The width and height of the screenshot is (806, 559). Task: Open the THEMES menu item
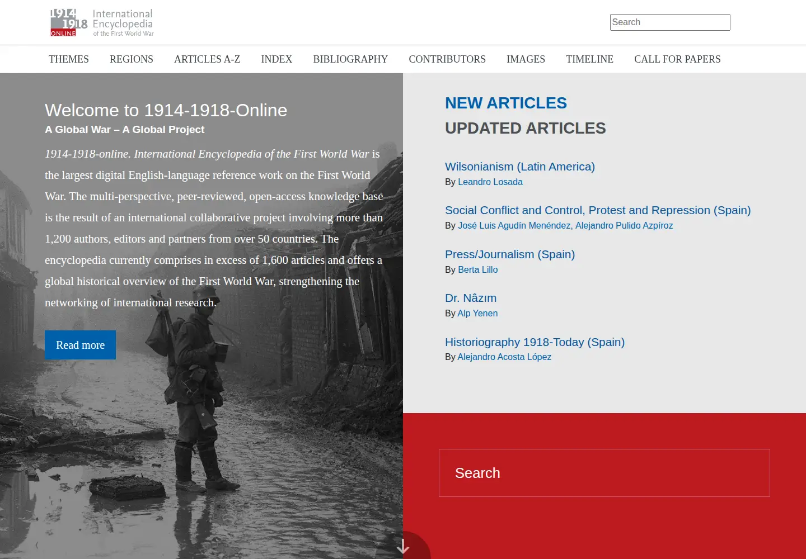(69, 59)
